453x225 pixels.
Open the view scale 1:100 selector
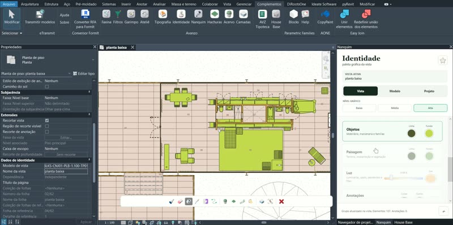(109, 223)
